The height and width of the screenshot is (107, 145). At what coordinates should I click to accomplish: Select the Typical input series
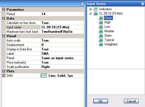click(109, 40)
